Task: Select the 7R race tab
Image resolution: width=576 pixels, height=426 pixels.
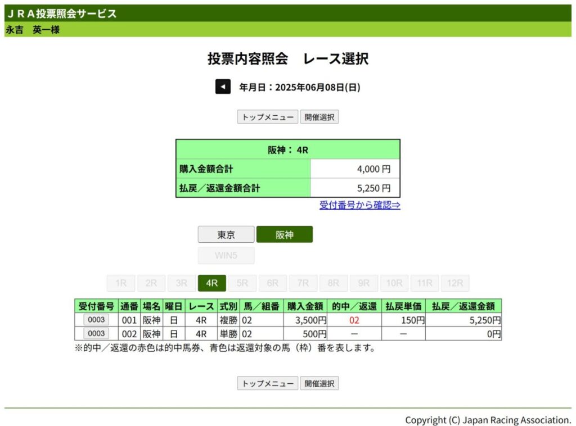Action: click(303, 283)
